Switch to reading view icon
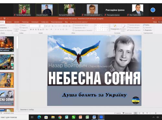This screenshot has width=162, height=120. coord(143,113)
